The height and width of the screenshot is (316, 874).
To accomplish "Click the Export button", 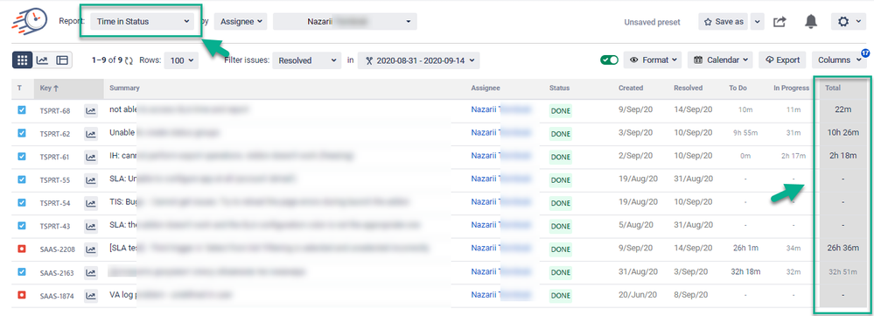I will pyautogui.click(x=783, y=60).
